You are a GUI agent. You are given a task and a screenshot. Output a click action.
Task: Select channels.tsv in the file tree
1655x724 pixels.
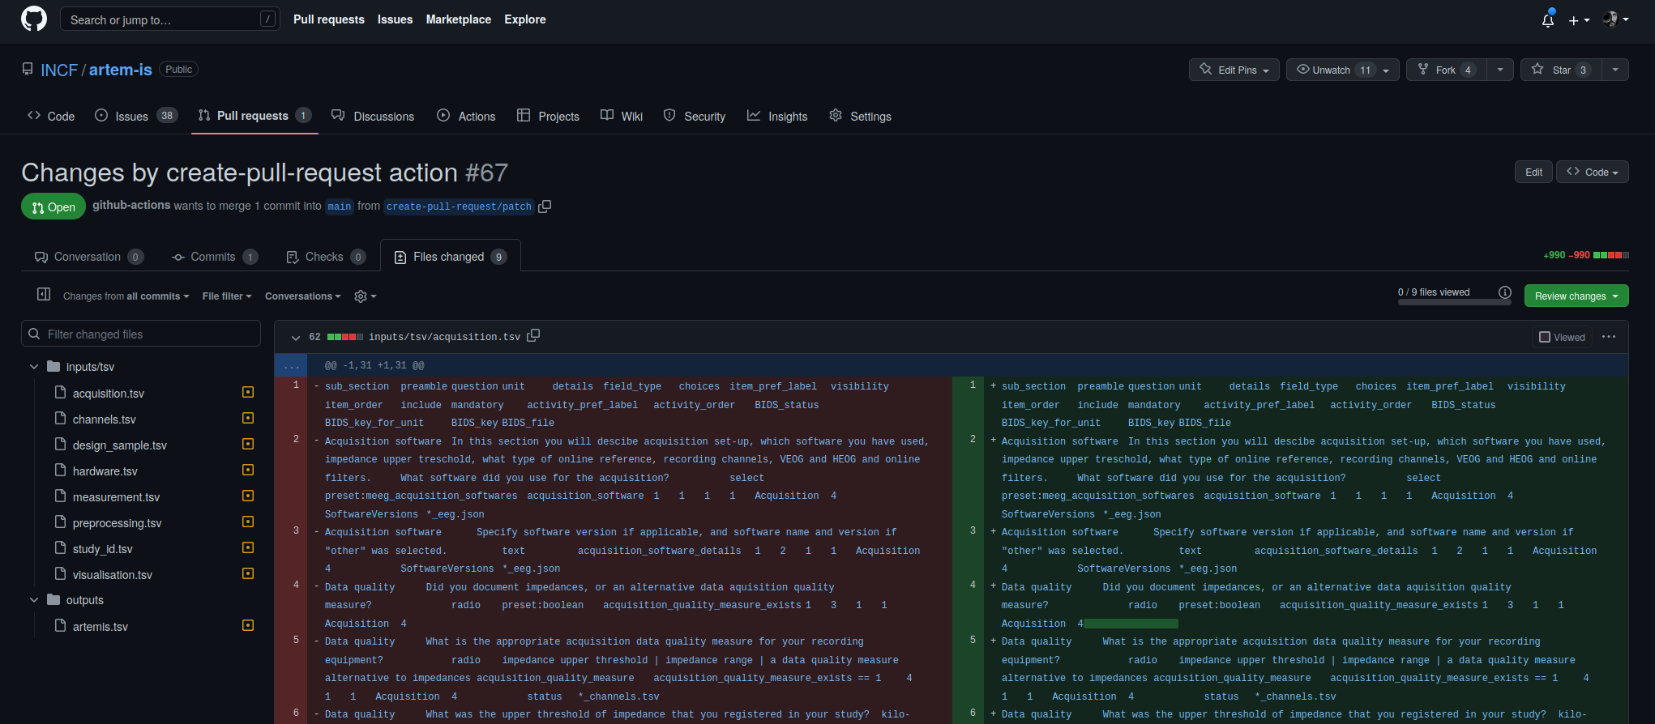click(x=104, y=419)
